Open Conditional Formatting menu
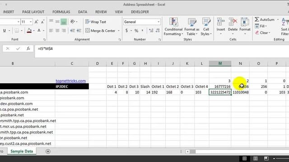This screenshot has height=162, width=289. [x=173, y=27]
